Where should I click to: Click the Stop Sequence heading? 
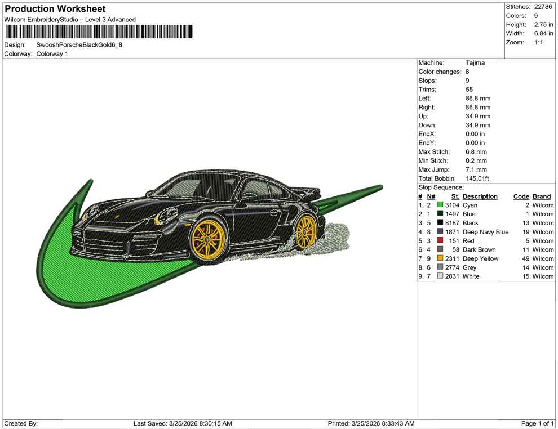click(x=440, y=187)
